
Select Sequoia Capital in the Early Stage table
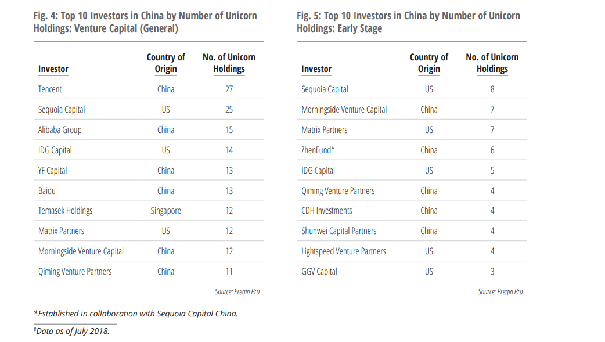pyautogui.click(x=325, y=89)
